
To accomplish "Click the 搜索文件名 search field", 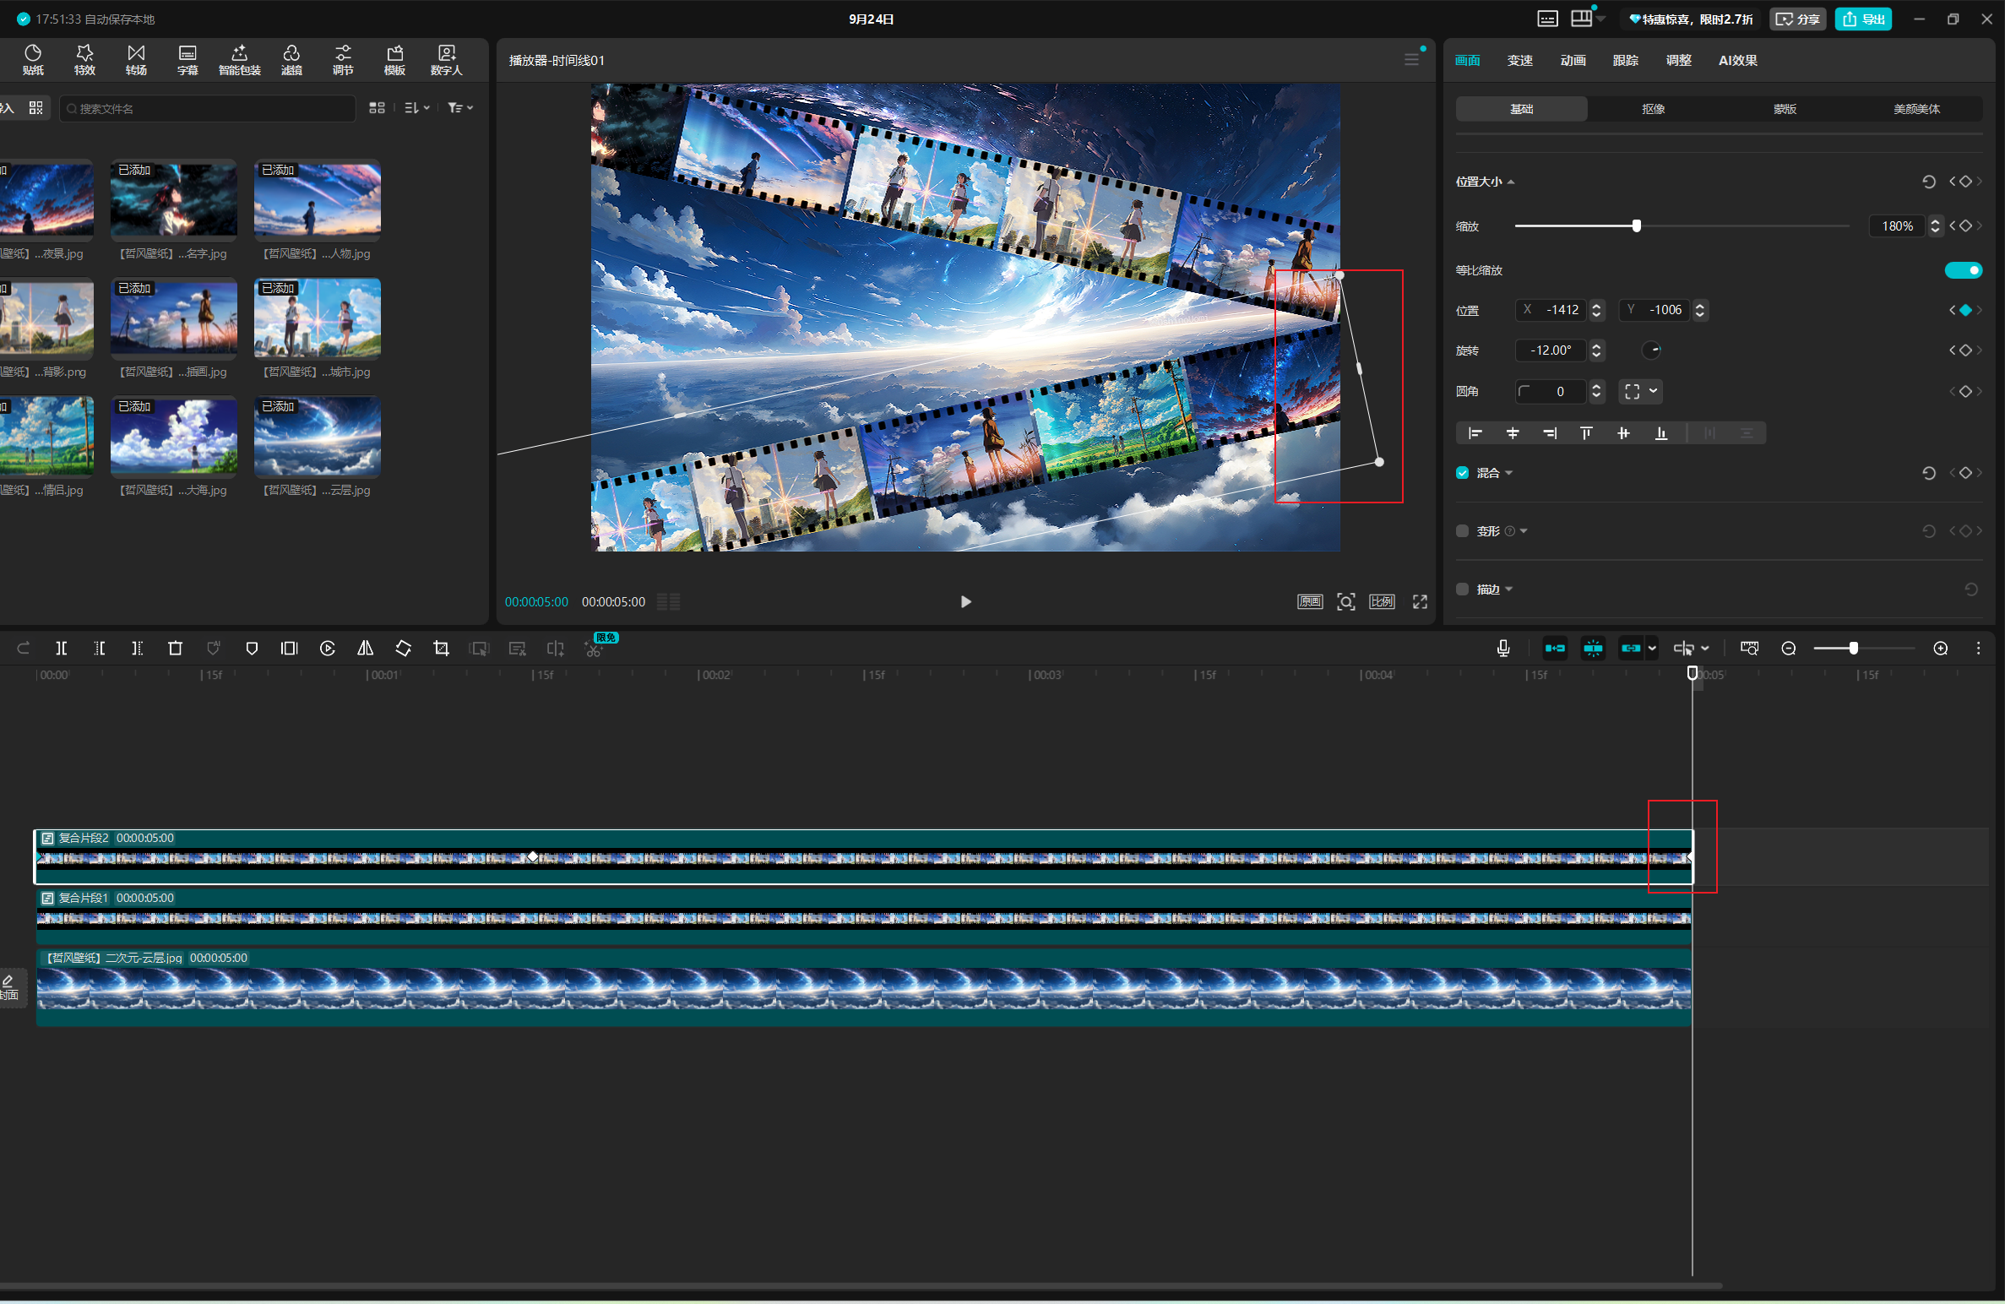I will click(x=208, y=108).
